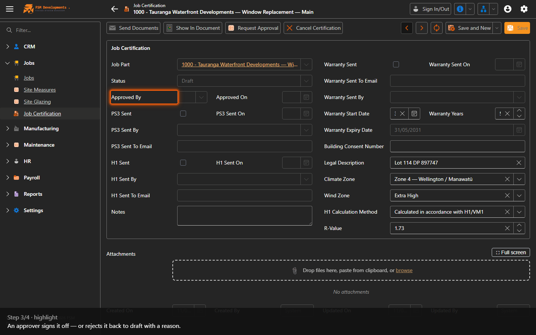The image size is (536, 335).
Task: Refresh the record with reload icon
Action: pos(437,28)
